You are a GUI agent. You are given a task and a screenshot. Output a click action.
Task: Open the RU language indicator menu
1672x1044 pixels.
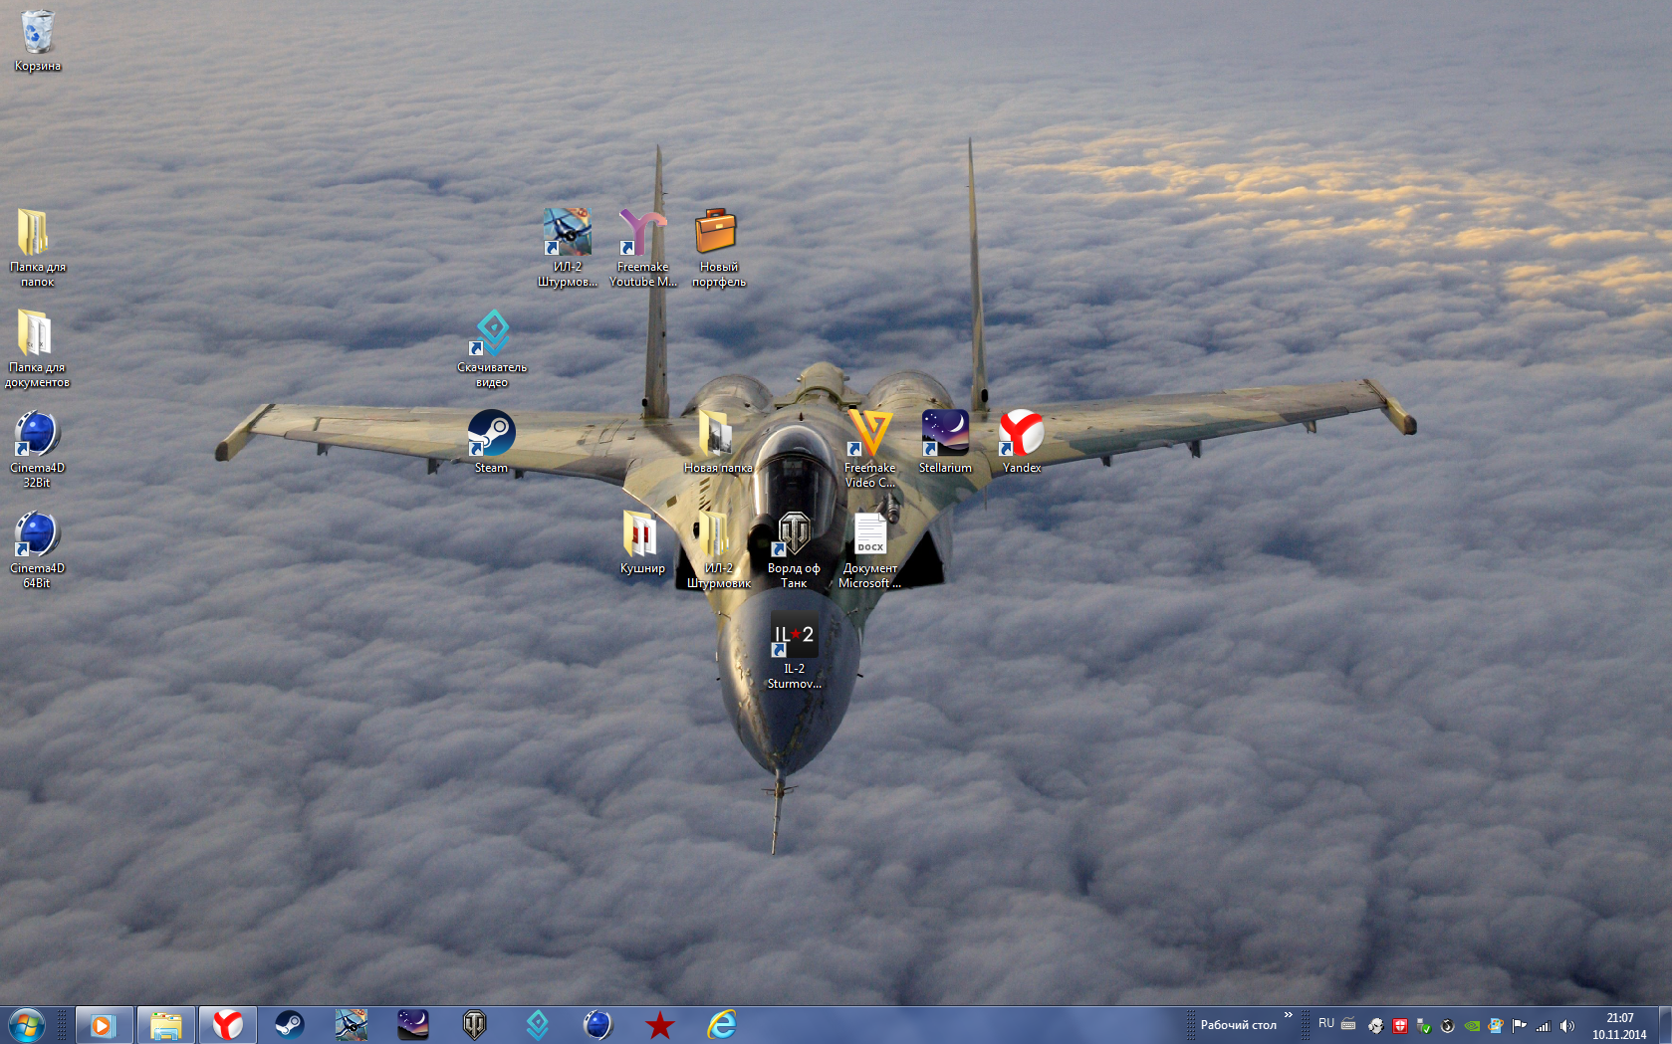(x=1325, y=1023)
